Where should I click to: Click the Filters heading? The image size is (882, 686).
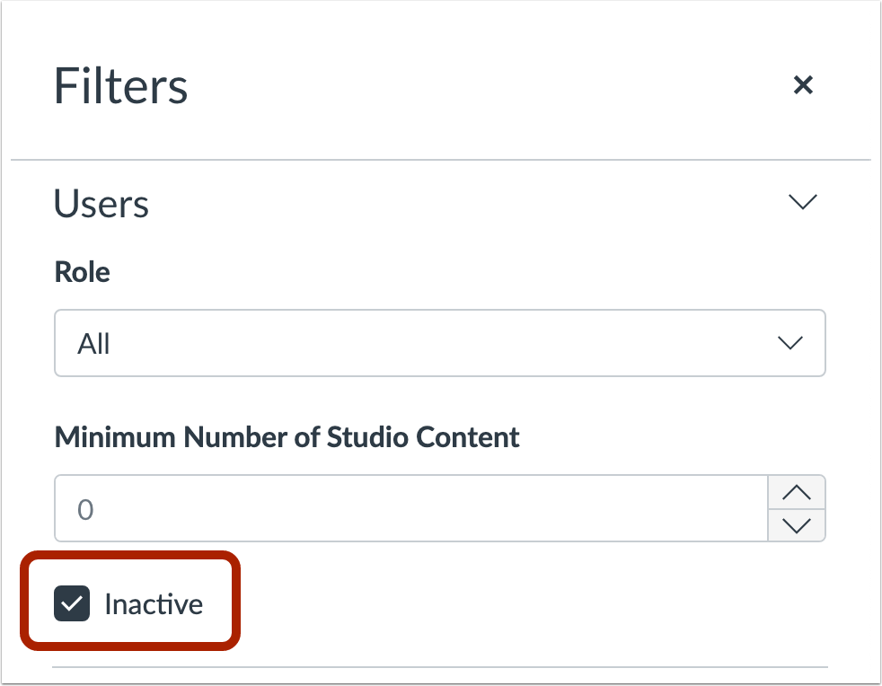[x=120, y=85]
